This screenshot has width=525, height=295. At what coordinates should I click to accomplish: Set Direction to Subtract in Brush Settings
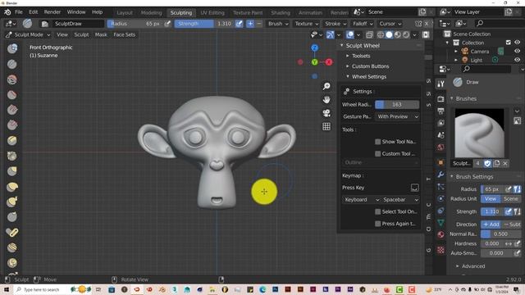[x=511, y=225]
